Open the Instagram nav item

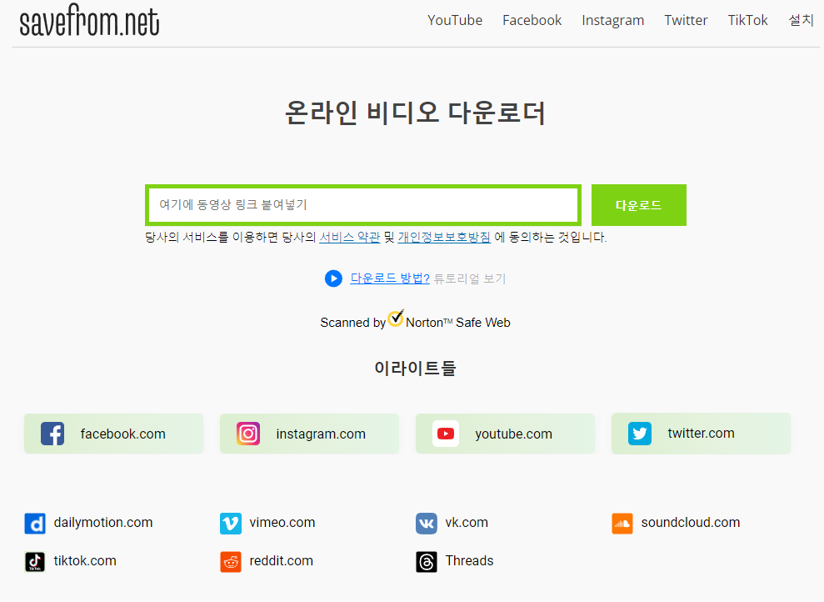click(612, 21)
